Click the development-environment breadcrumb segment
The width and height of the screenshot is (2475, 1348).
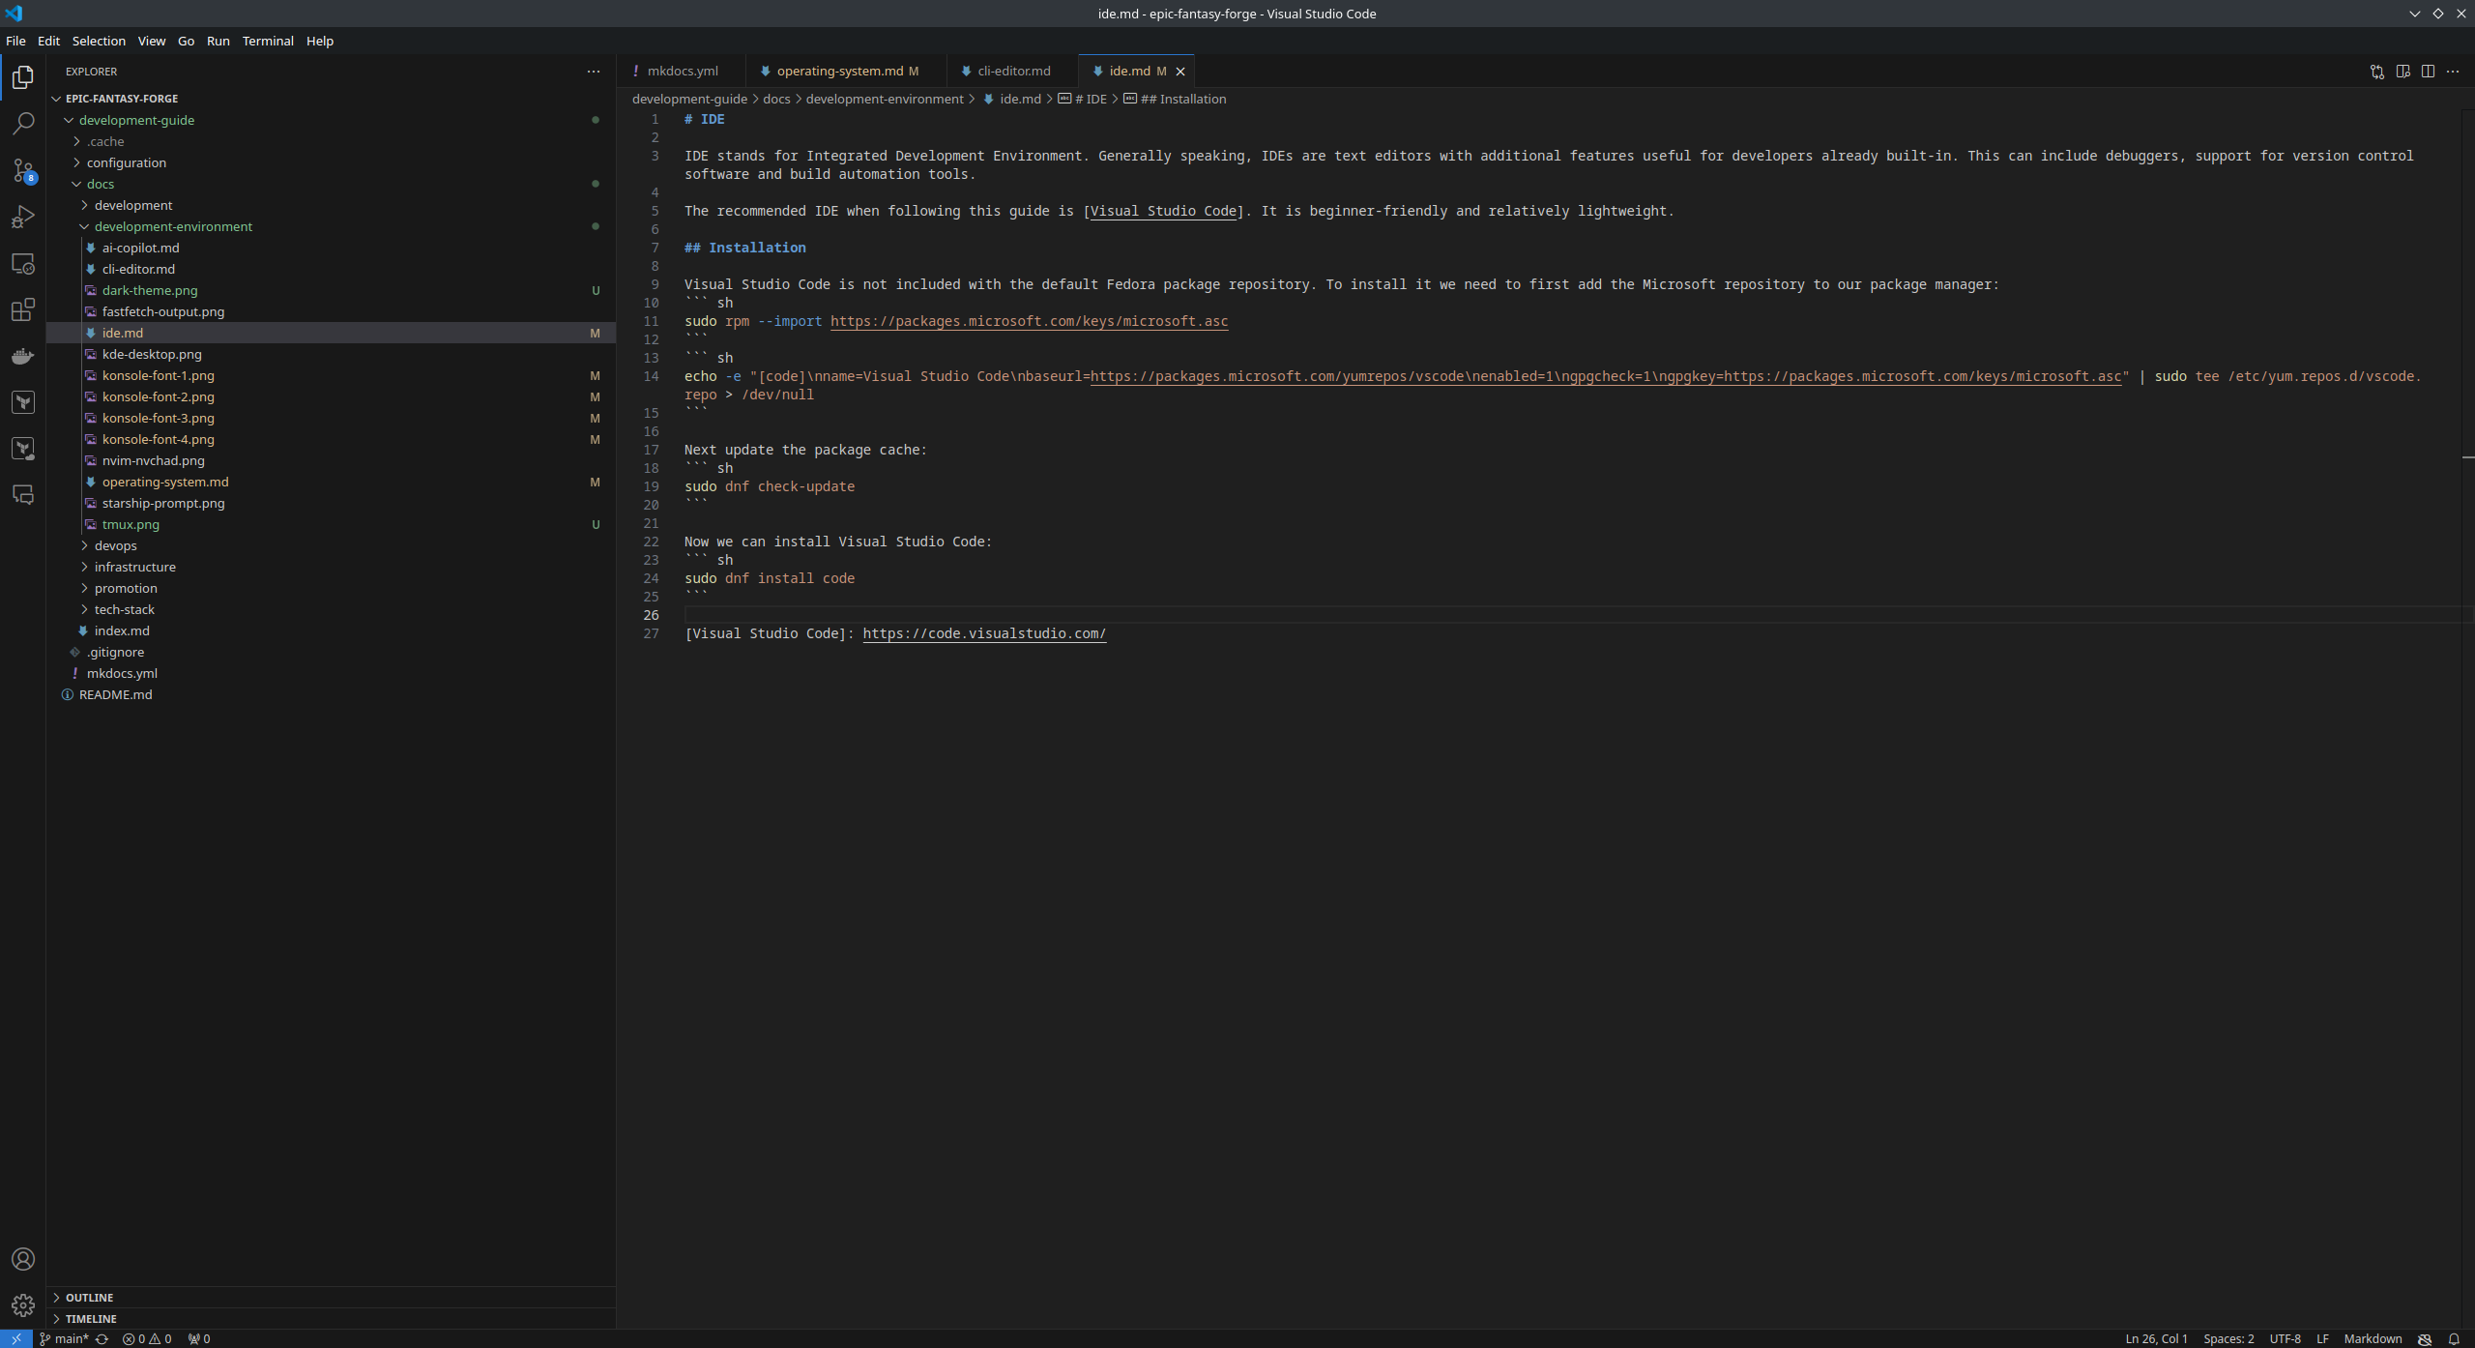point(884,100)
